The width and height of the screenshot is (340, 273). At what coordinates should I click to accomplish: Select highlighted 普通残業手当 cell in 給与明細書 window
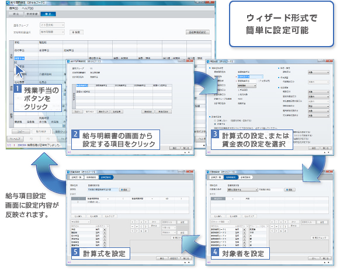82,85
